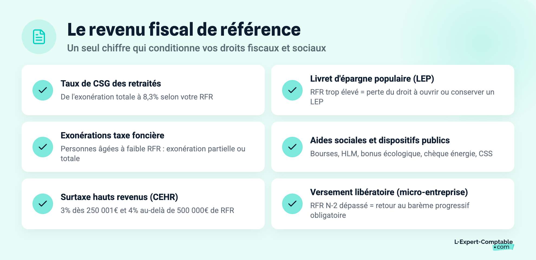Click the L-Expert-Comptable.com logo
Image resolution: width=536 pixels, height=260 pixels.
pyautogui.click(x=484, y=244)
